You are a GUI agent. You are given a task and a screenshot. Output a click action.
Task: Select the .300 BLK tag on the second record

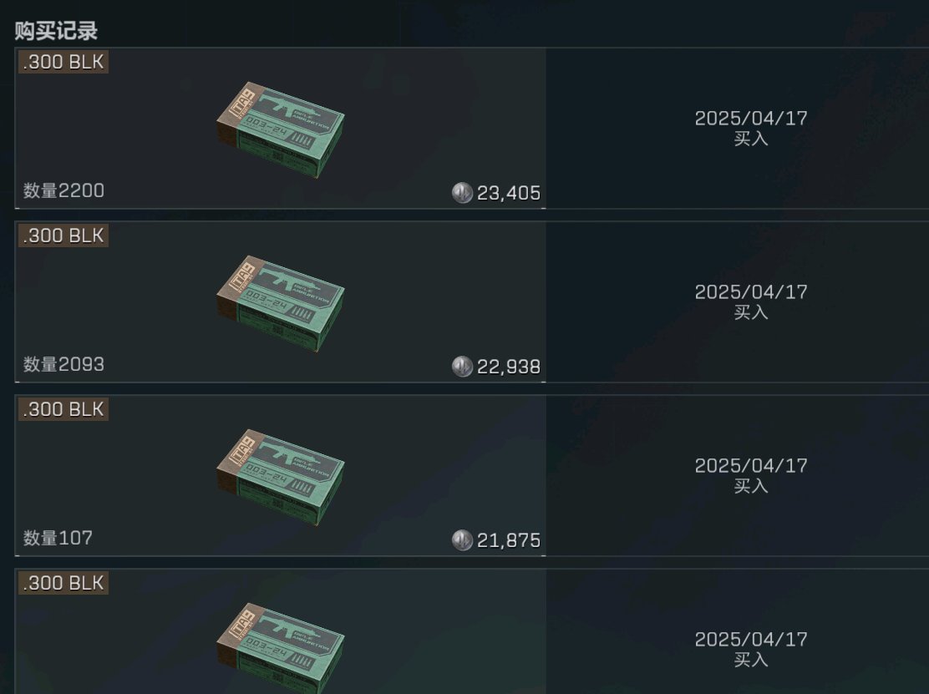click(x=63, y=235)
